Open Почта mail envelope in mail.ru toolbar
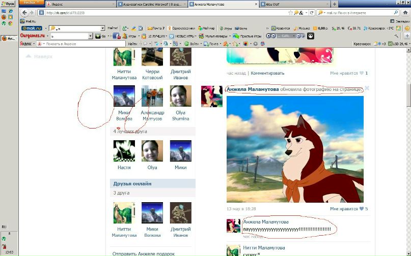411x256 pixels. pyautogui.click(x=156, y=28)
